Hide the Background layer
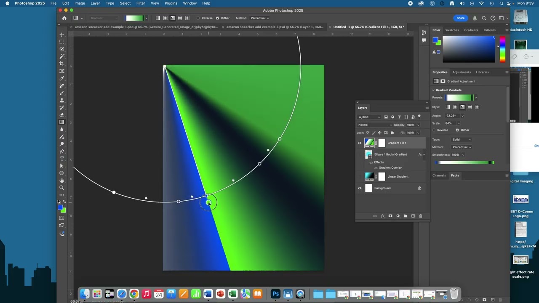539x303 pixels. 360,188
